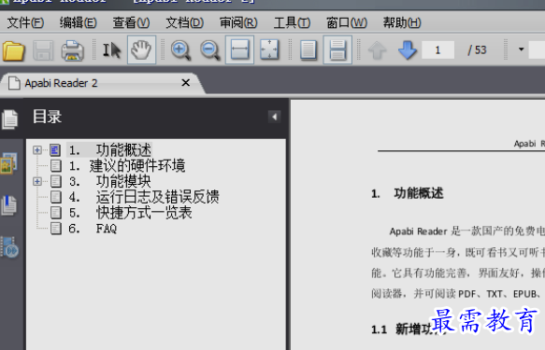Screen dimensions: 545x350
Task: Switch to single page view
Action: 308,50
